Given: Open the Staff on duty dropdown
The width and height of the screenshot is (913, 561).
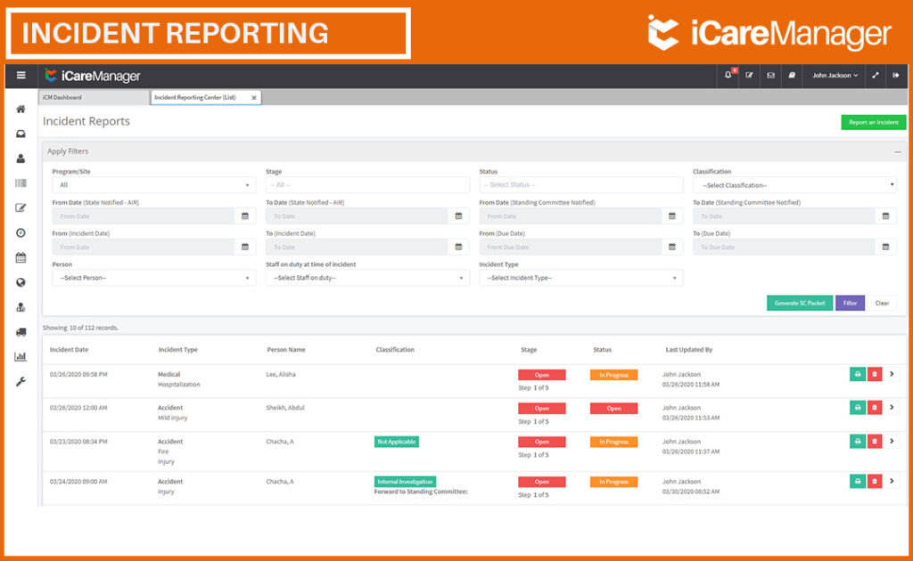Looking at the screenshot, I should 367,278.
